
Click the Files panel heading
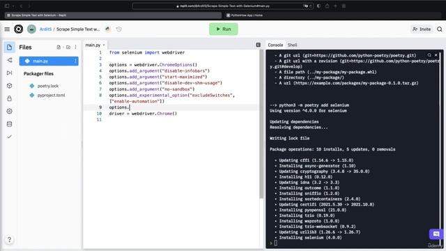[x=25, y=47]
